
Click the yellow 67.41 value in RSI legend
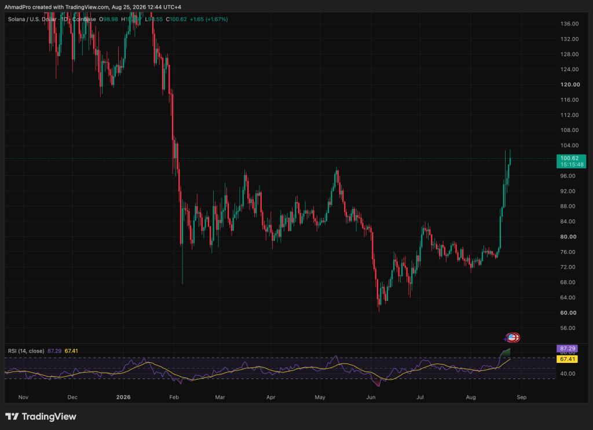coord(71,351)
